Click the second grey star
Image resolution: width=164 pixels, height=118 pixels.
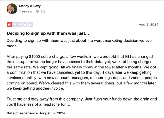(15, 24)
